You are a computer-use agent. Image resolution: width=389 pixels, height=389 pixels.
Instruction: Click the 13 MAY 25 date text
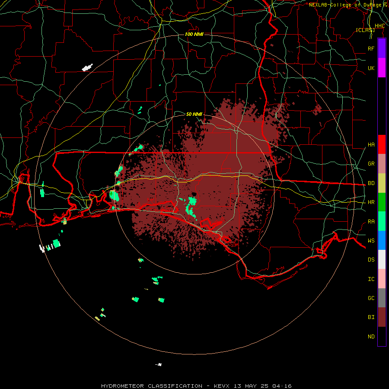[251, 386]
